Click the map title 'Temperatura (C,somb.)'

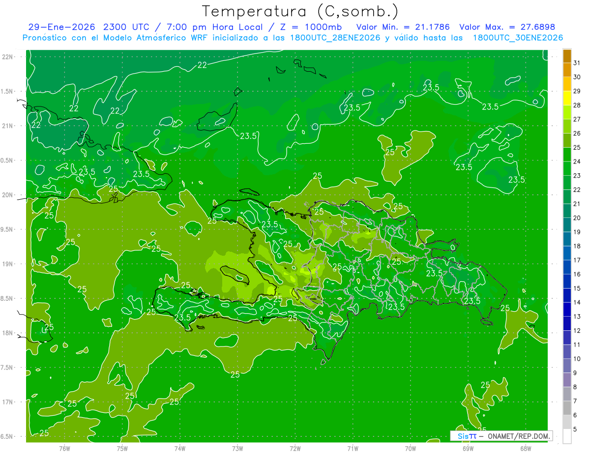(300, 11)
